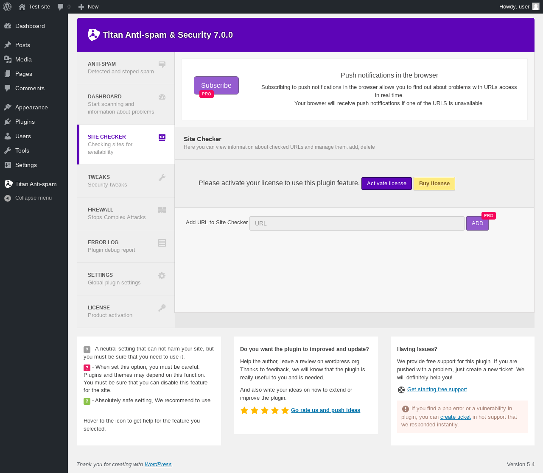Screen dimensions: 543x473
Task: Click the Howdy, user account text
Action: (x=514, y=7)
